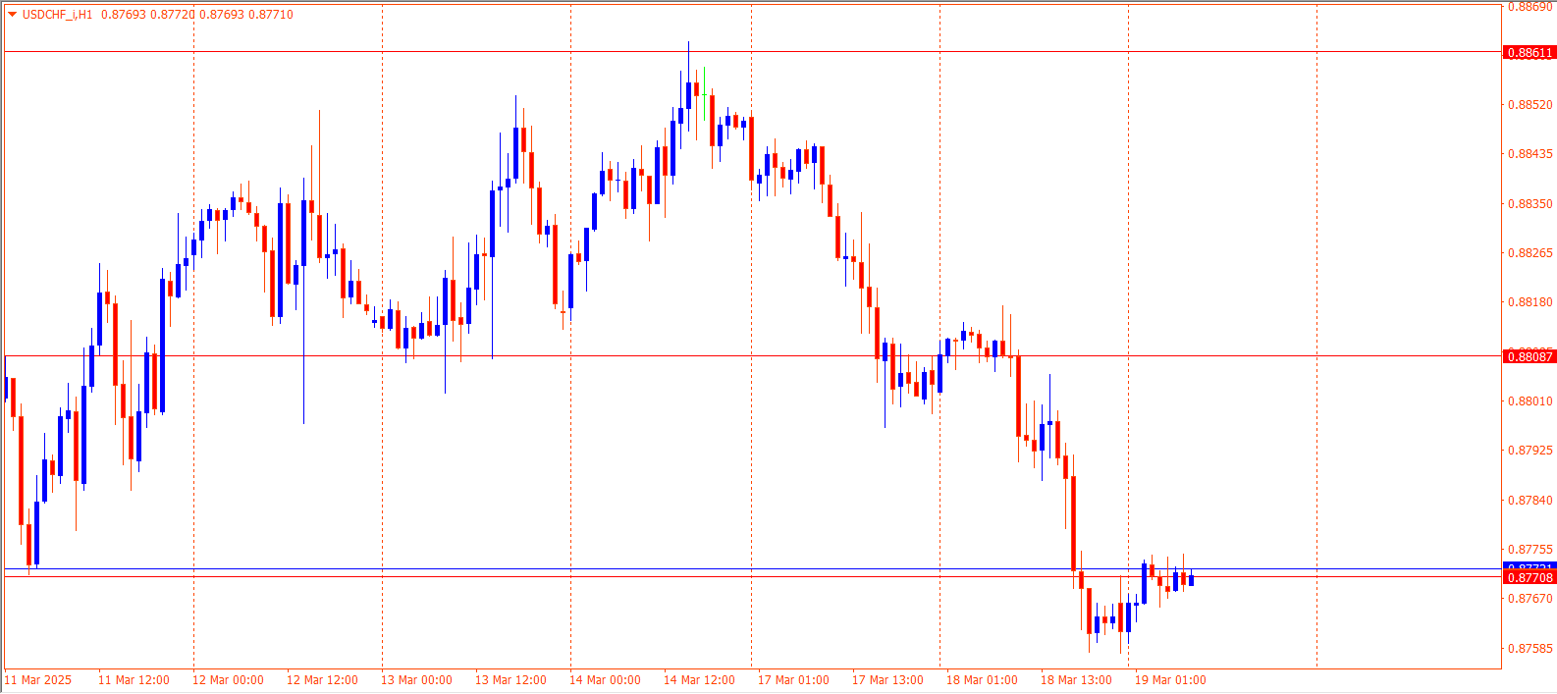Click the USDCHF_i,H1 chart title text

[x=58, y=15]
